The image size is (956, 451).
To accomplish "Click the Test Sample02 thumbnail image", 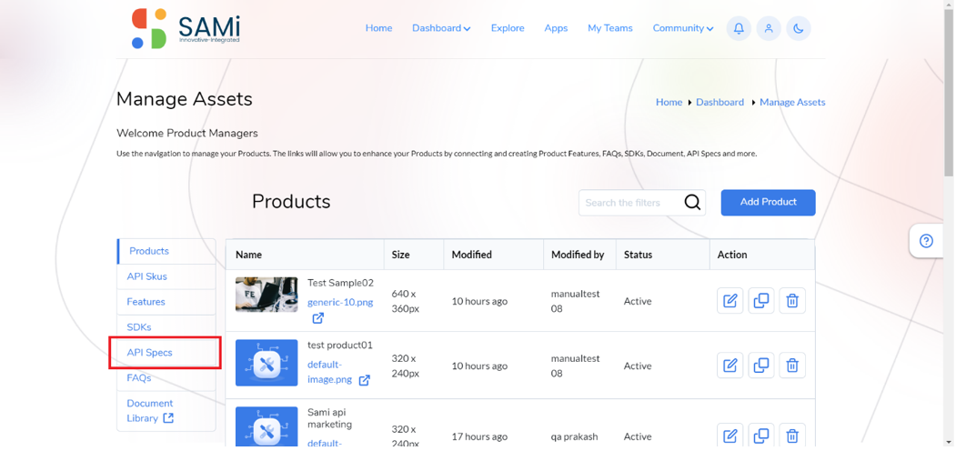I will click(267, 295).
